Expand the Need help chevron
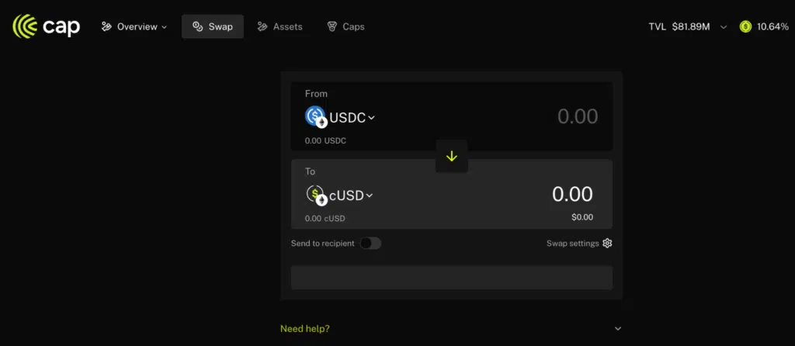 [617, 329]
